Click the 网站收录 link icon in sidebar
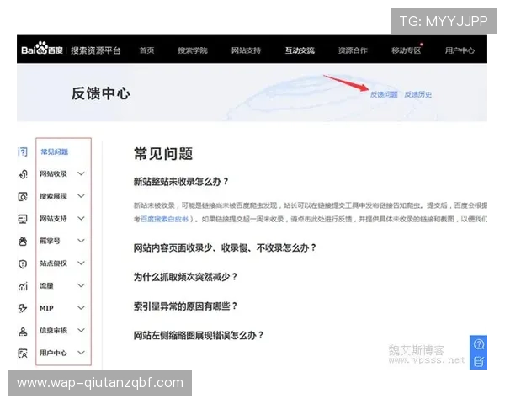The image size is (505, 404). (23, 174)
